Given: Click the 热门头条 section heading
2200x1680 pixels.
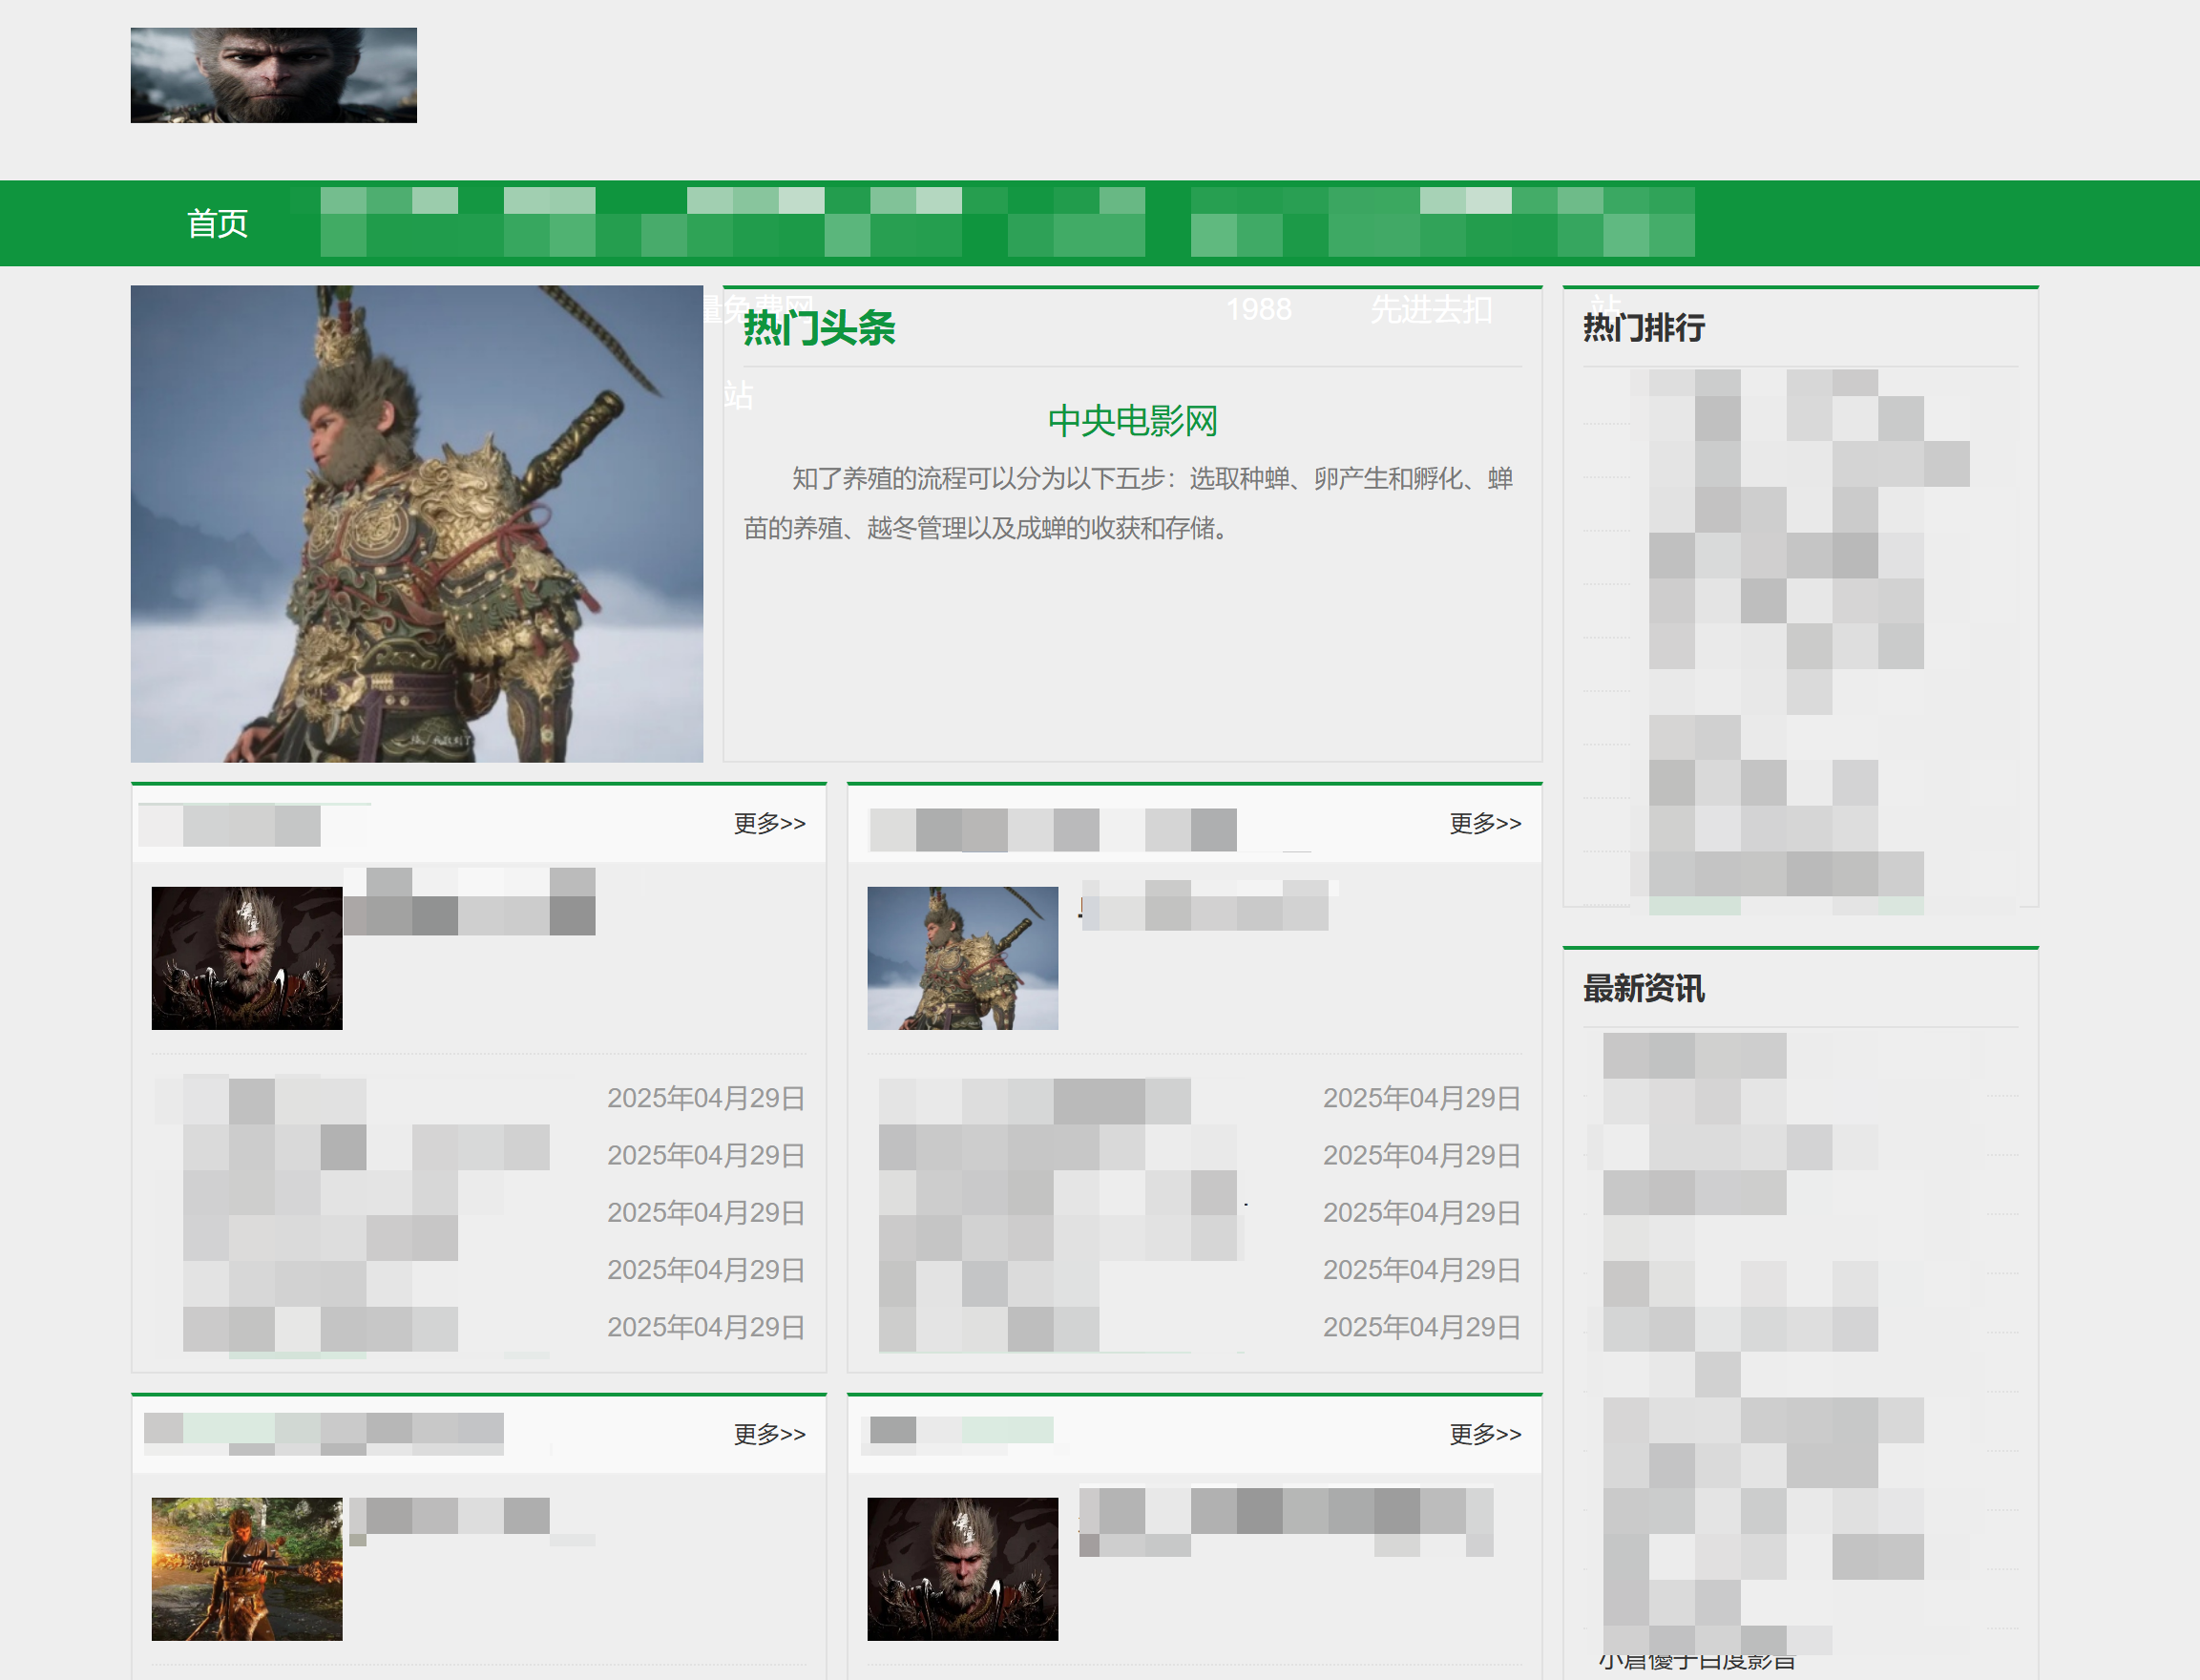Looking at the screenshot, I should (x=818, y=328).
